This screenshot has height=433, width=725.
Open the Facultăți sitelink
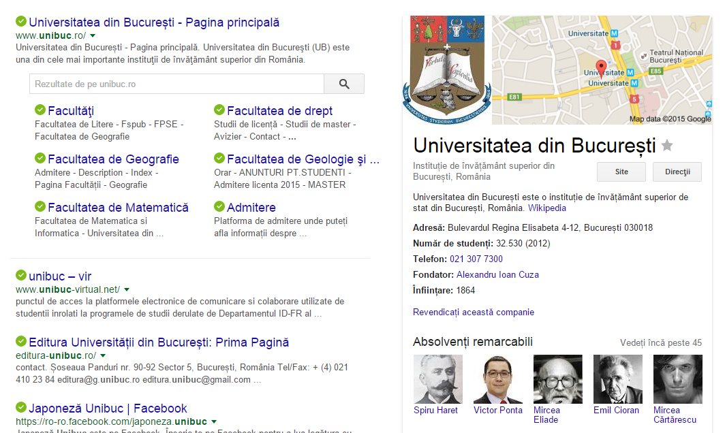[x=71, y=111]
